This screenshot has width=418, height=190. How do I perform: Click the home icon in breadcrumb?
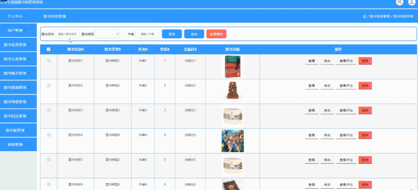(365, 16)
